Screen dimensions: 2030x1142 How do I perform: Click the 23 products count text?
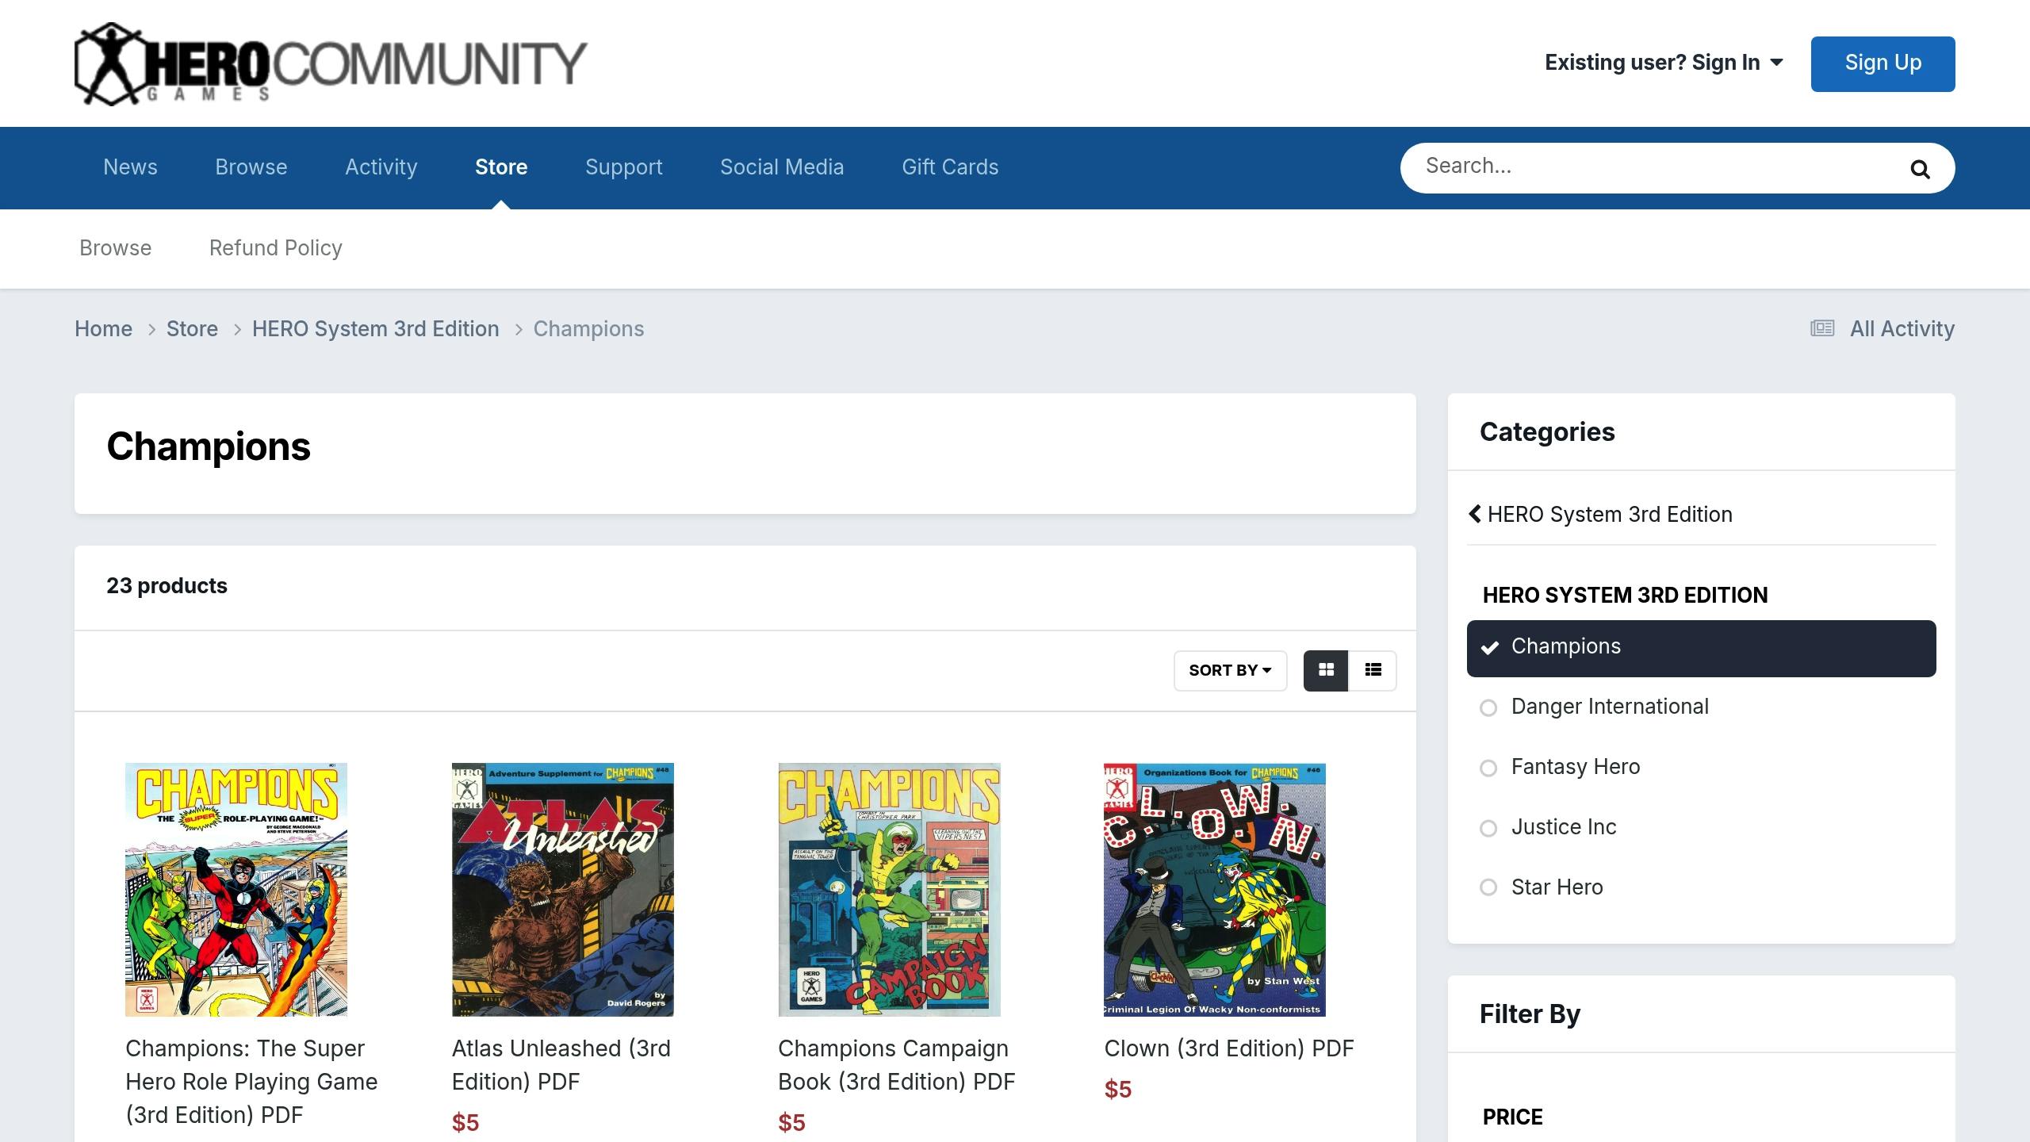(167, 586)
